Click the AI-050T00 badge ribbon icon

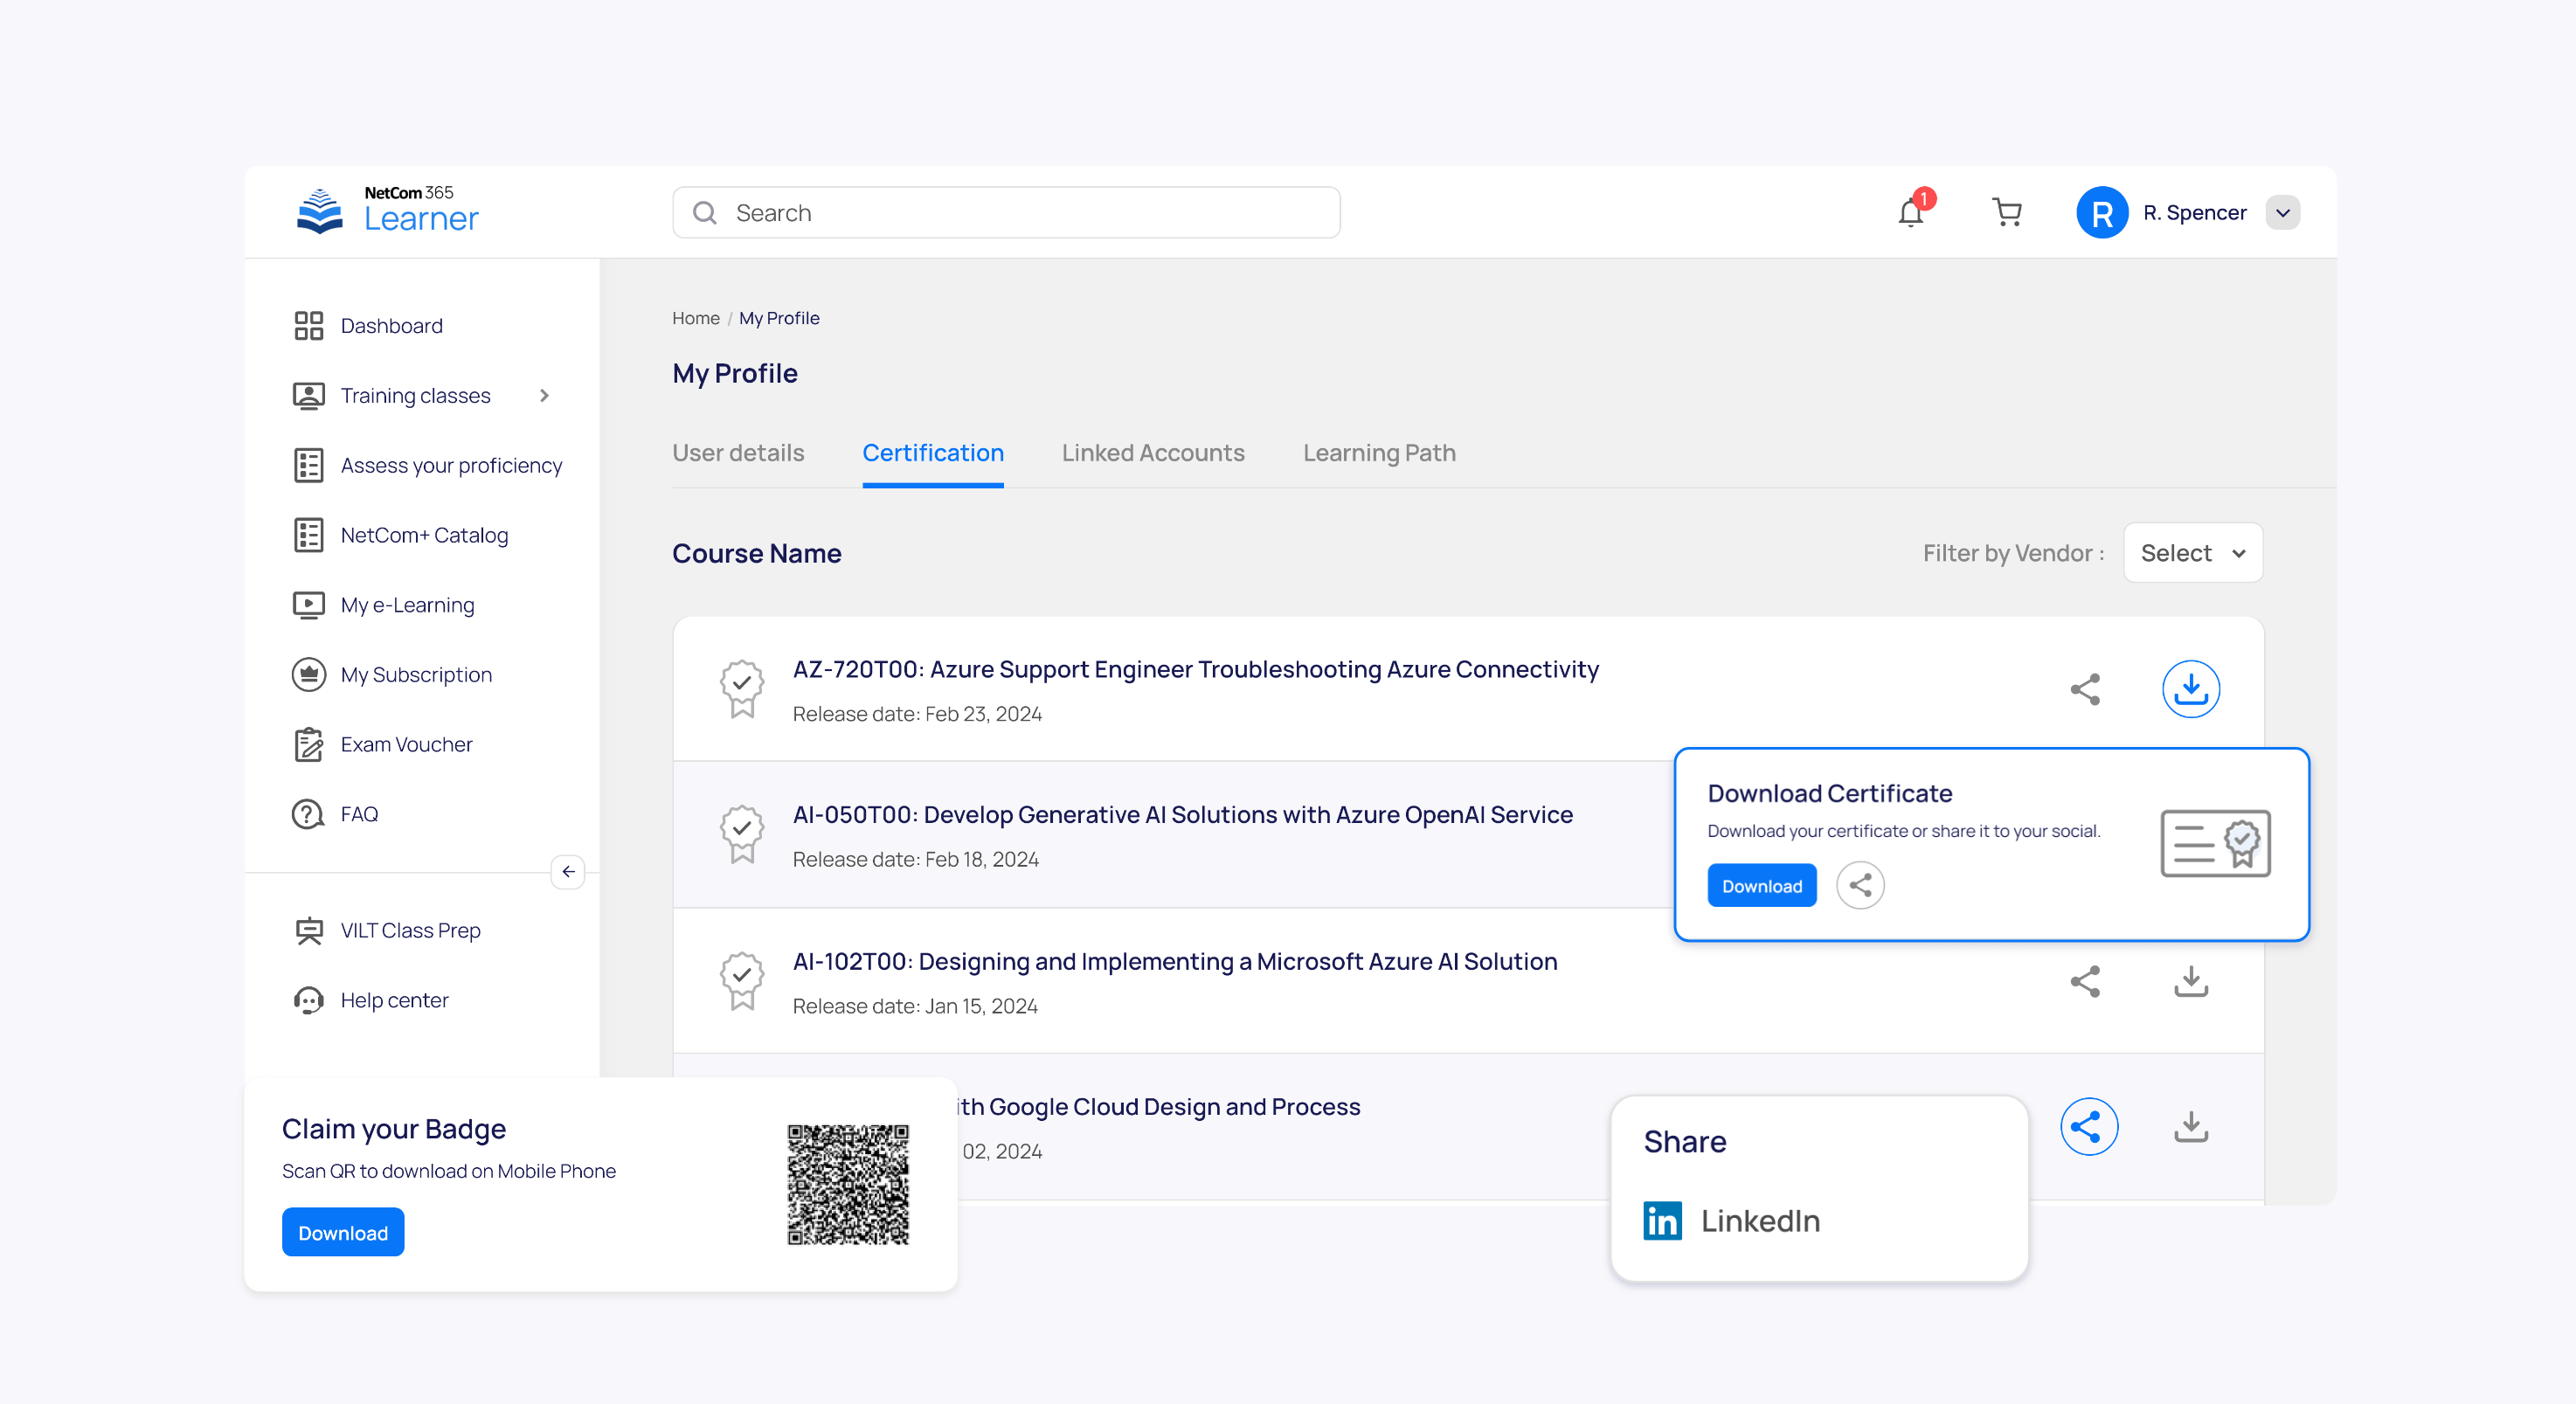pyautogui.click(x=741, y=835)
